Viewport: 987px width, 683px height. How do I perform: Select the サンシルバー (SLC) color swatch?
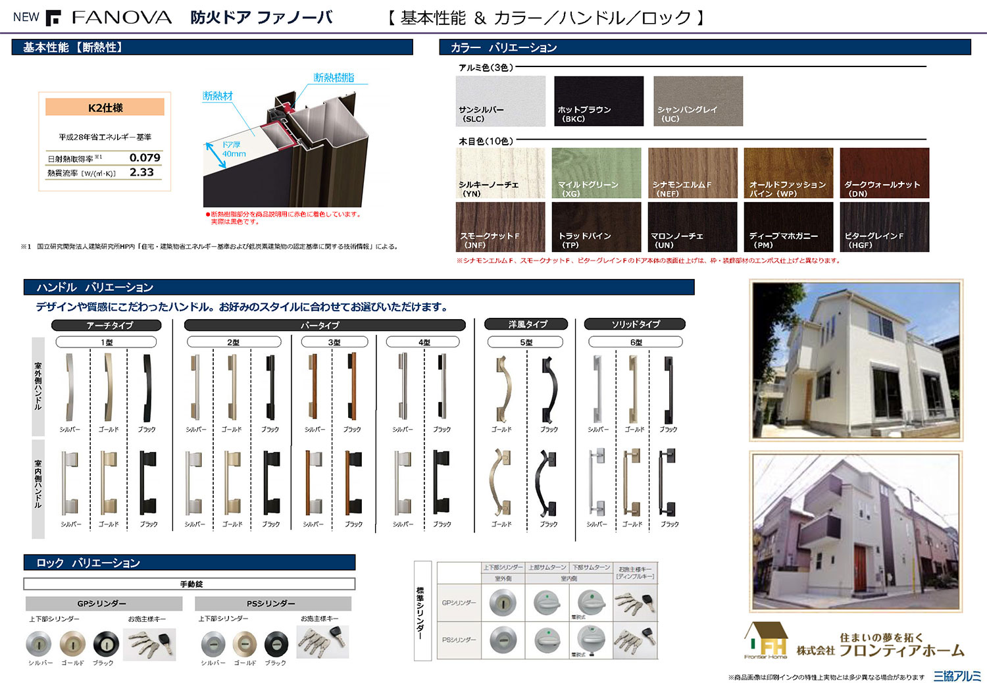tap(501, 101)
